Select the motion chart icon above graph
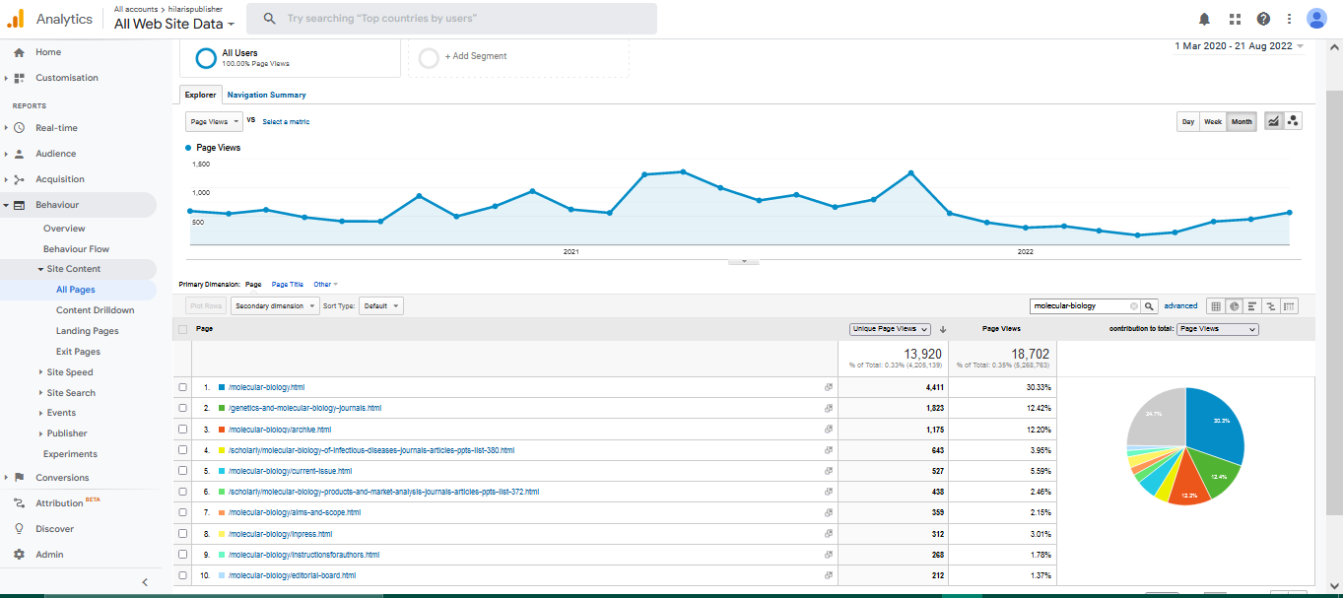The height and width of the screenshot is (598, 1343). [x=1293, y=121]
